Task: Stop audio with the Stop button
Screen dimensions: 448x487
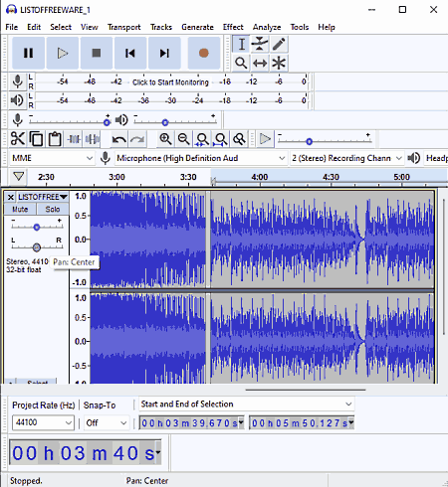Action: tap(97, 53)
